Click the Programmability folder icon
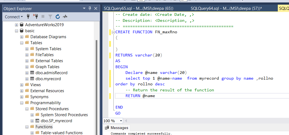Viewport: 289px width, 135px height. click(x=27, y=103)
